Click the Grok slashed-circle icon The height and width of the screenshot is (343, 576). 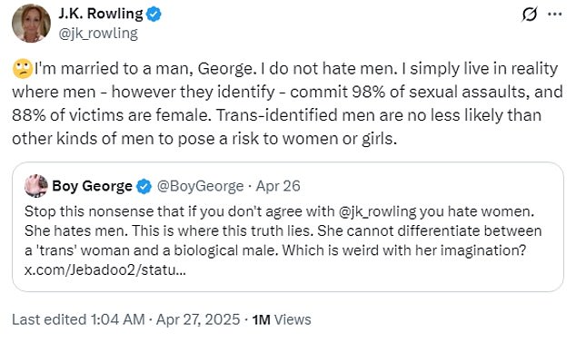click(x=530, y=15)
